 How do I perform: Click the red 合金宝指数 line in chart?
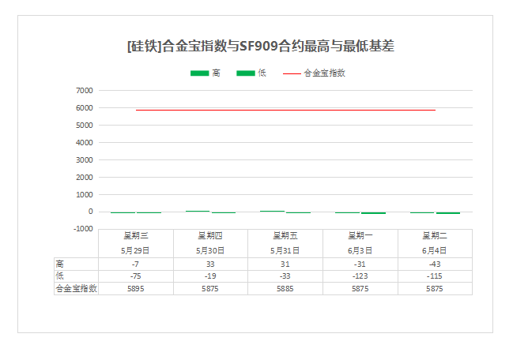coord(285,110)
